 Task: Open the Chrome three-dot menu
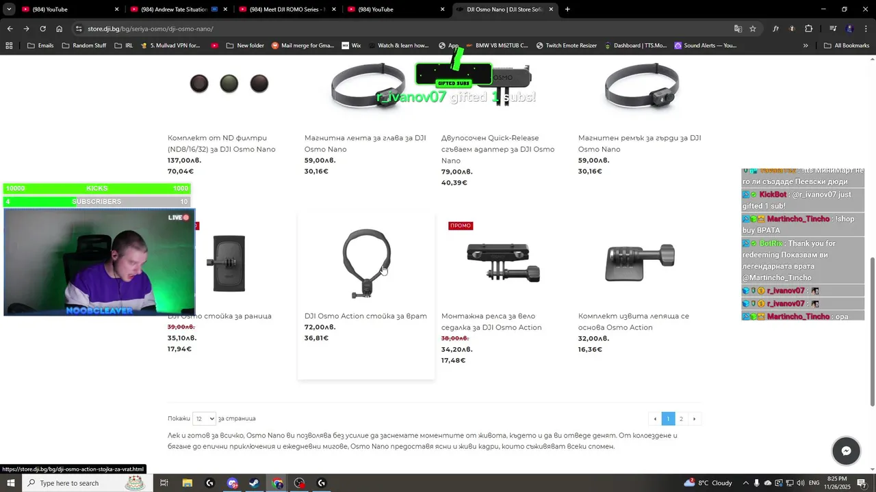click(866, 29)
